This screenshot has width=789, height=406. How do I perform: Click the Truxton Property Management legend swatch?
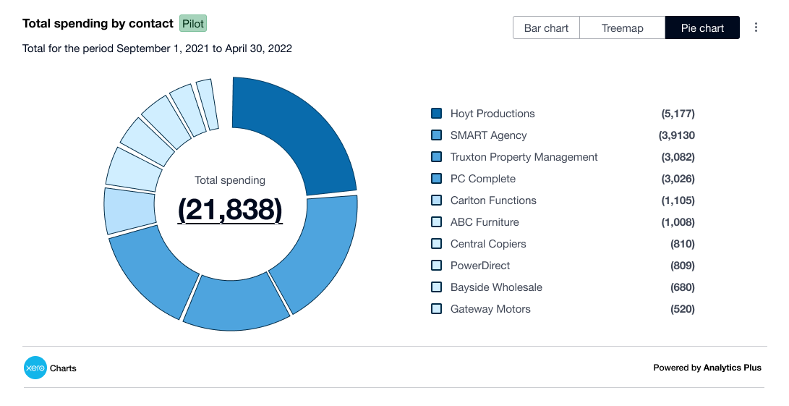[x=437, y=156]
